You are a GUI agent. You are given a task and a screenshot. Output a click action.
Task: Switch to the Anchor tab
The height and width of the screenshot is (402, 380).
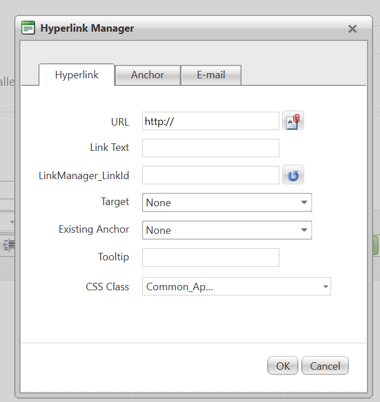click(148, 75)
